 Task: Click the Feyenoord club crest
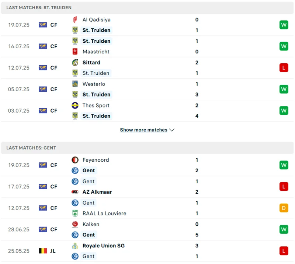(75, 160)
